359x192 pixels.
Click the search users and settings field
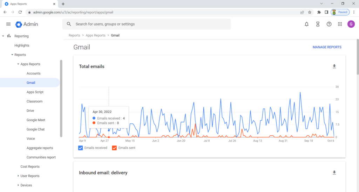pos(147,24)
